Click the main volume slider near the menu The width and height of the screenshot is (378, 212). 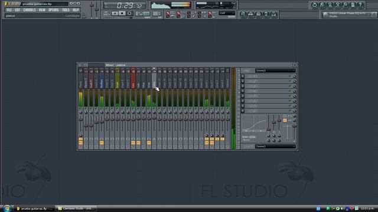click(92, 5)
